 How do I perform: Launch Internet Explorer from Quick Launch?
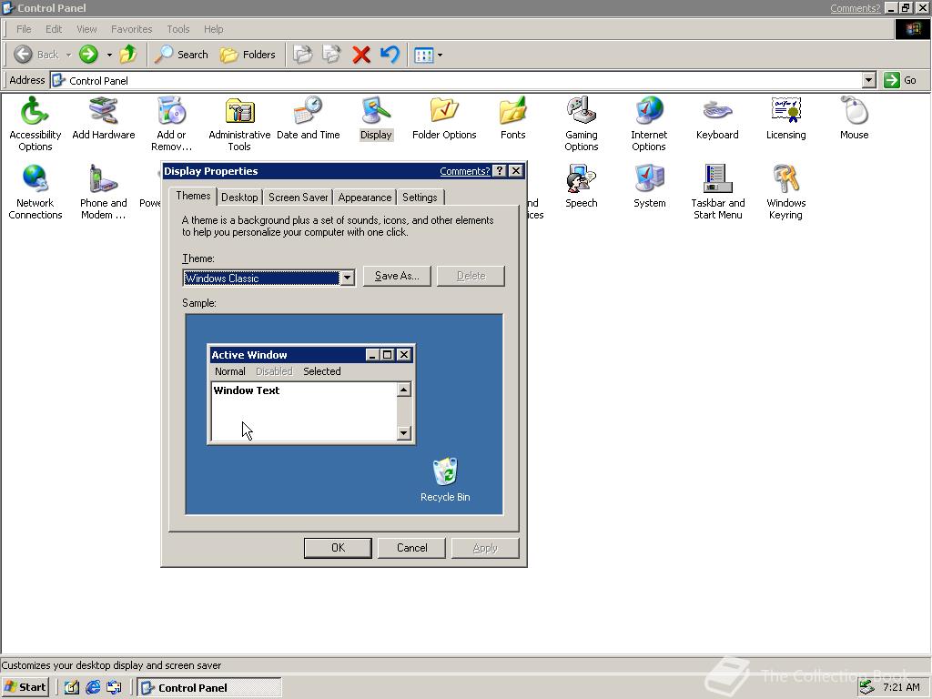[x=93, y=687]
